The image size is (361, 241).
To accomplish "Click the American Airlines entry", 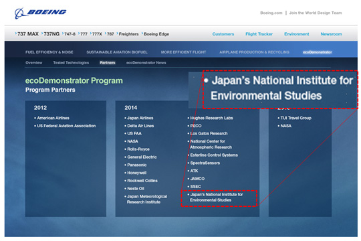I will click(53, 118).
